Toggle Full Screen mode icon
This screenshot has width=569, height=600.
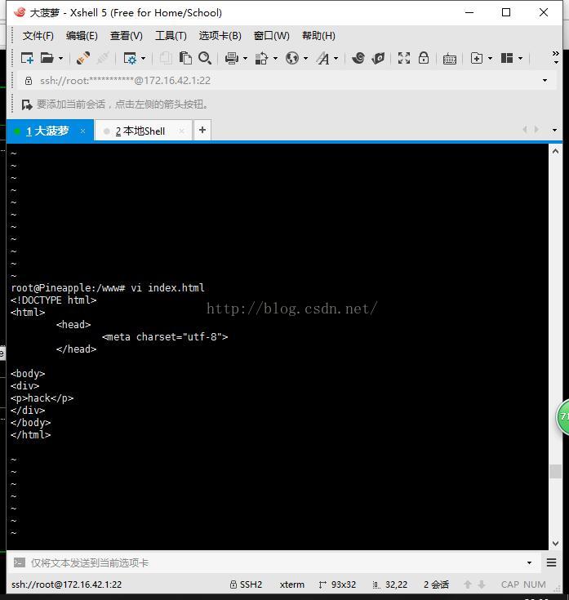tap(404, 58)
